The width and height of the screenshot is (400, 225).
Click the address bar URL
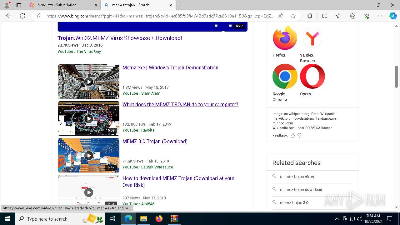(x=160, y=16)
